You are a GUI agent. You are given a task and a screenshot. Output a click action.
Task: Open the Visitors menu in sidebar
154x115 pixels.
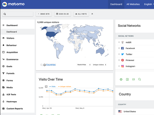pyautogui.click(x=10, y=38)
